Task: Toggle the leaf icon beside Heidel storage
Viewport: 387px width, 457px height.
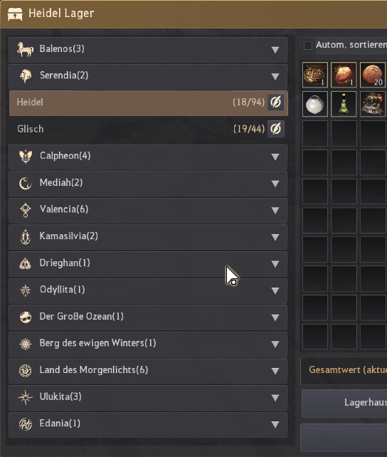Action: click(x=276, y=103)
